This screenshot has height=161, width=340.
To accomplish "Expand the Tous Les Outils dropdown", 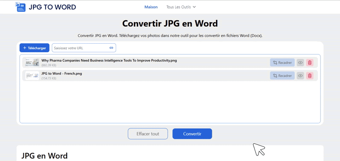I will (x=181, y=7).
